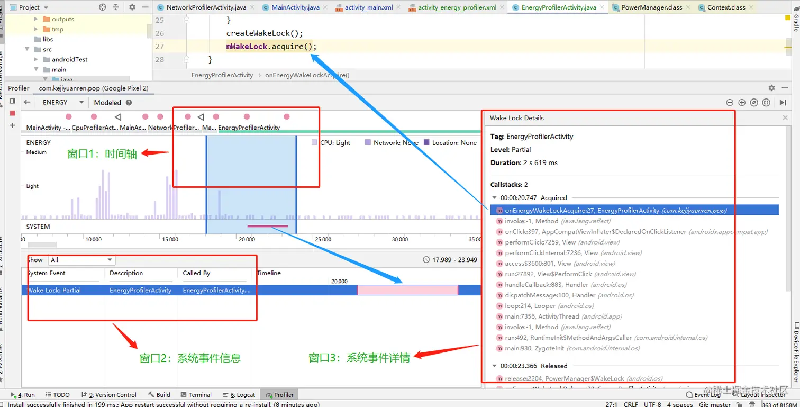Click the locate/scroll-from-source target icon
Image resolution: width=800 pixels, height=407 pixels.
tap(103, 7)
